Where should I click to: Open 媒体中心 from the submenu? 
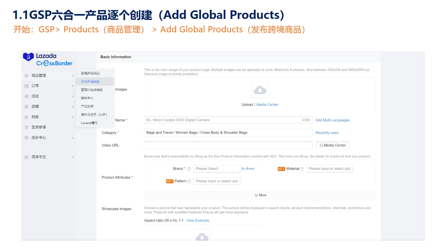pos(87,98)
